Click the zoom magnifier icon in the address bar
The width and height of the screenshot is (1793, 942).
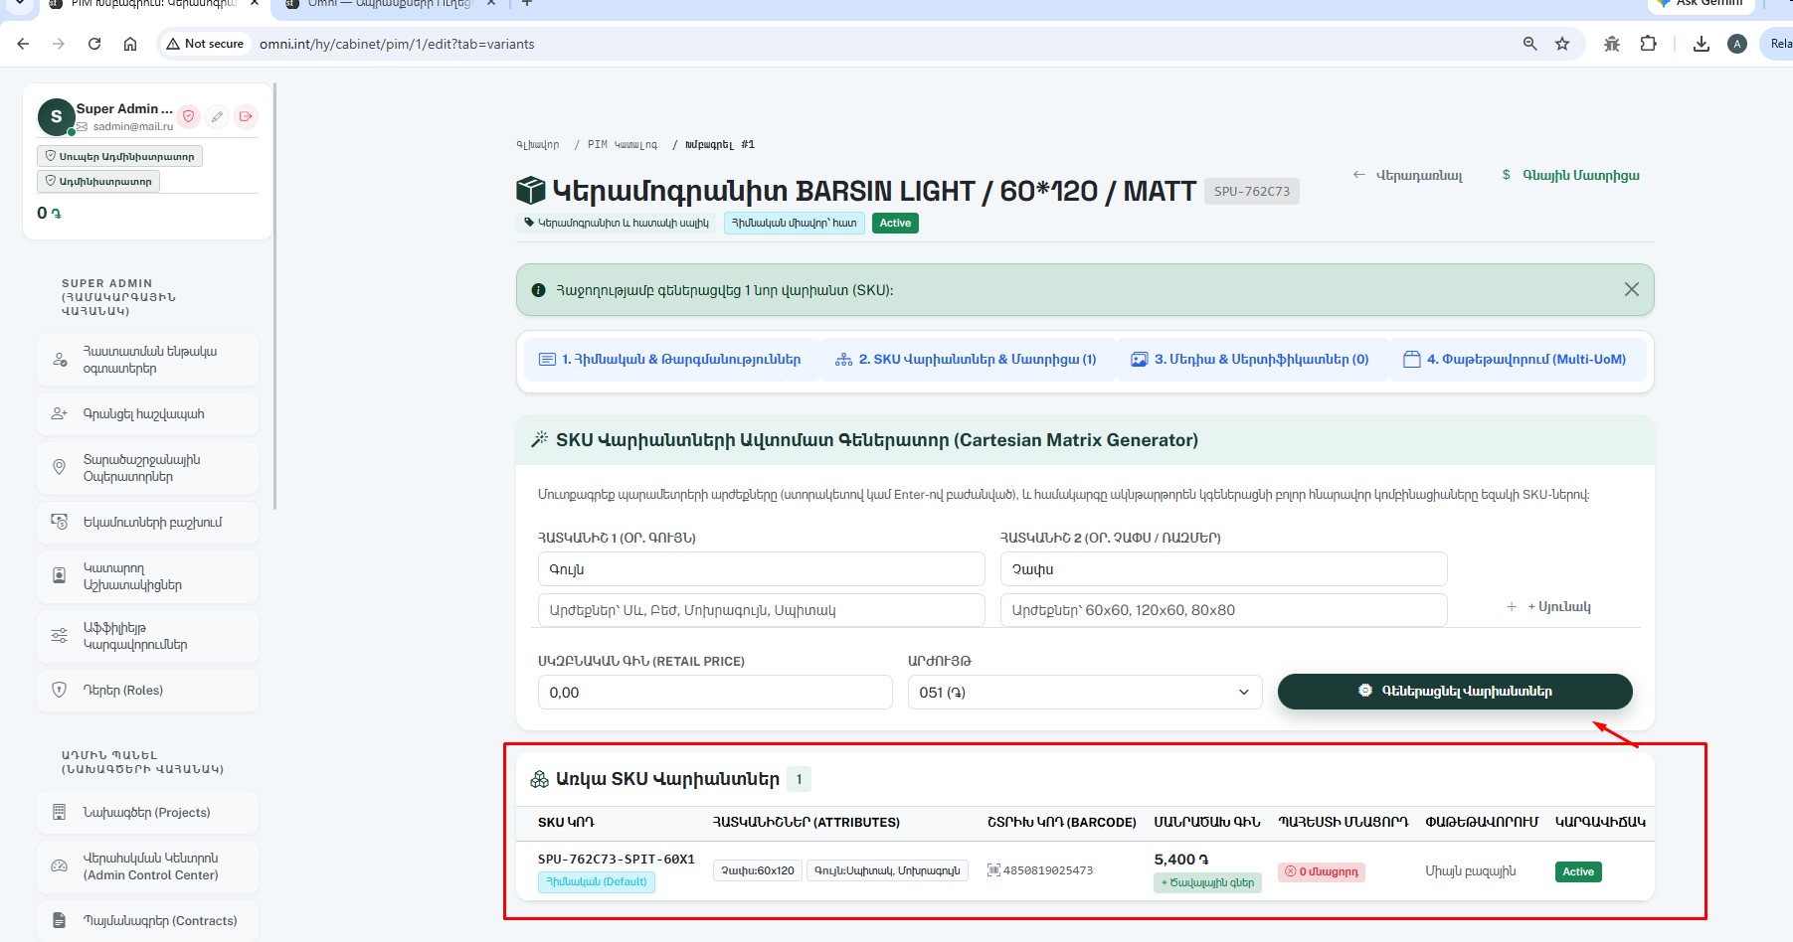1530,44
